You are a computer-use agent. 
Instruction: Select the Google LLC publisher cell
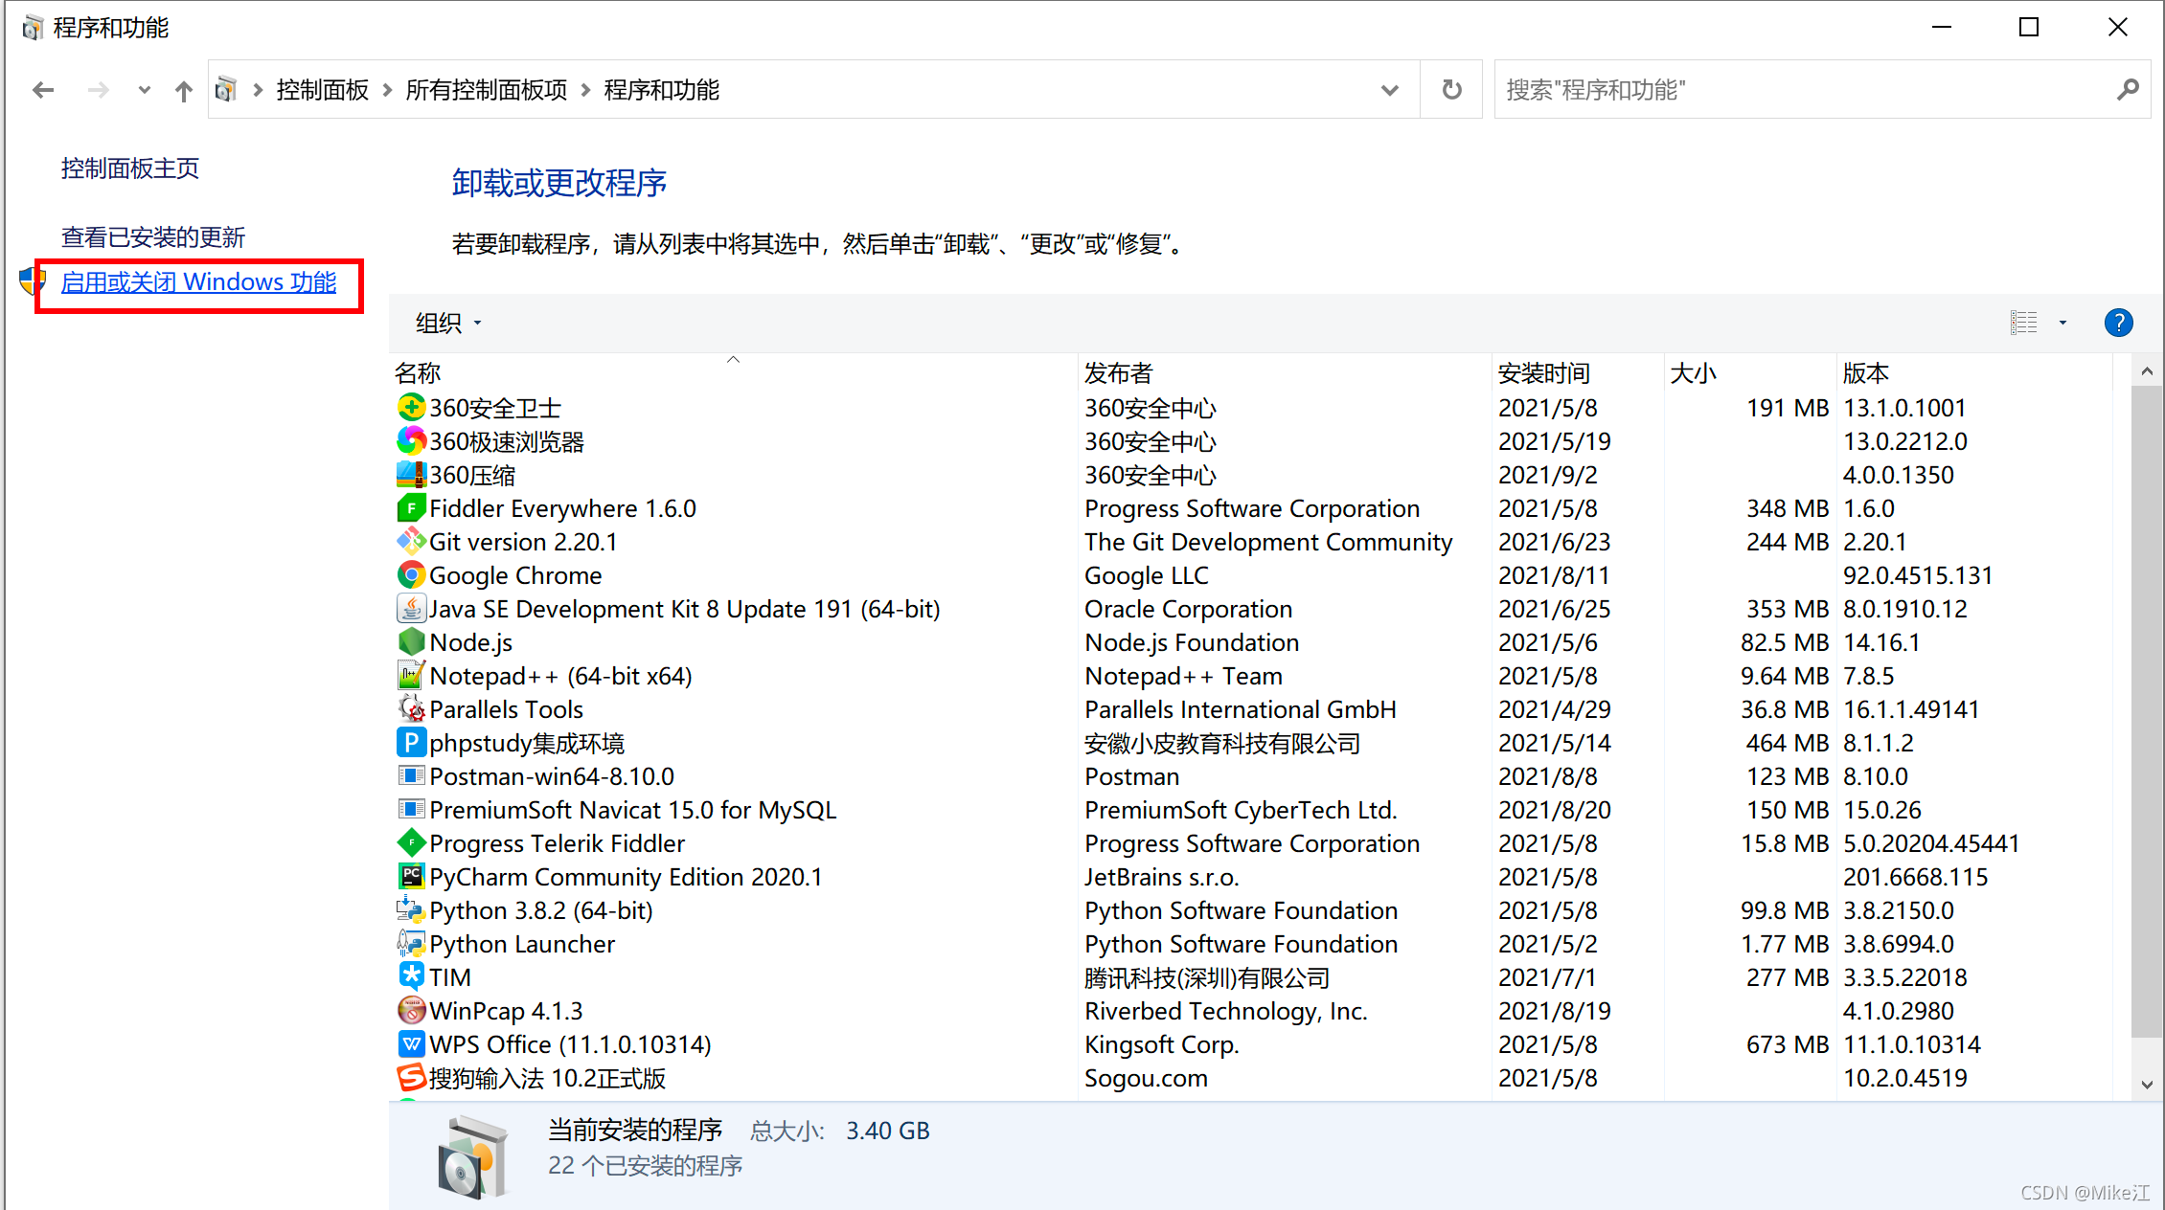click(x=1147, y=575)
